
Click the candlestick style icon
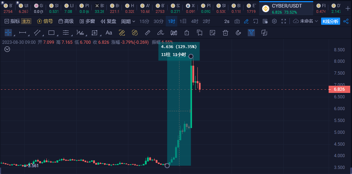click(174, 33)
